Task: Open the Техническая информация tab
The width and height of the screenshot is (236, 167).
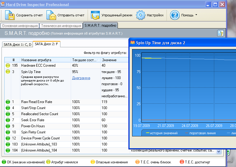Action: coord(61,26)
